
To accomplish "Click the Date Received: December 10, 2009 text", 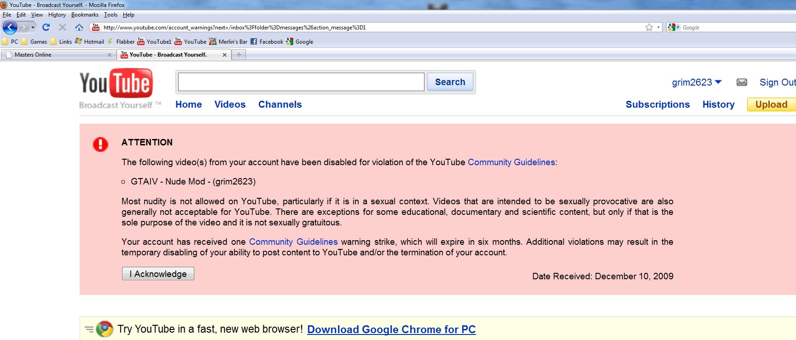I will [x=603, y=276].
